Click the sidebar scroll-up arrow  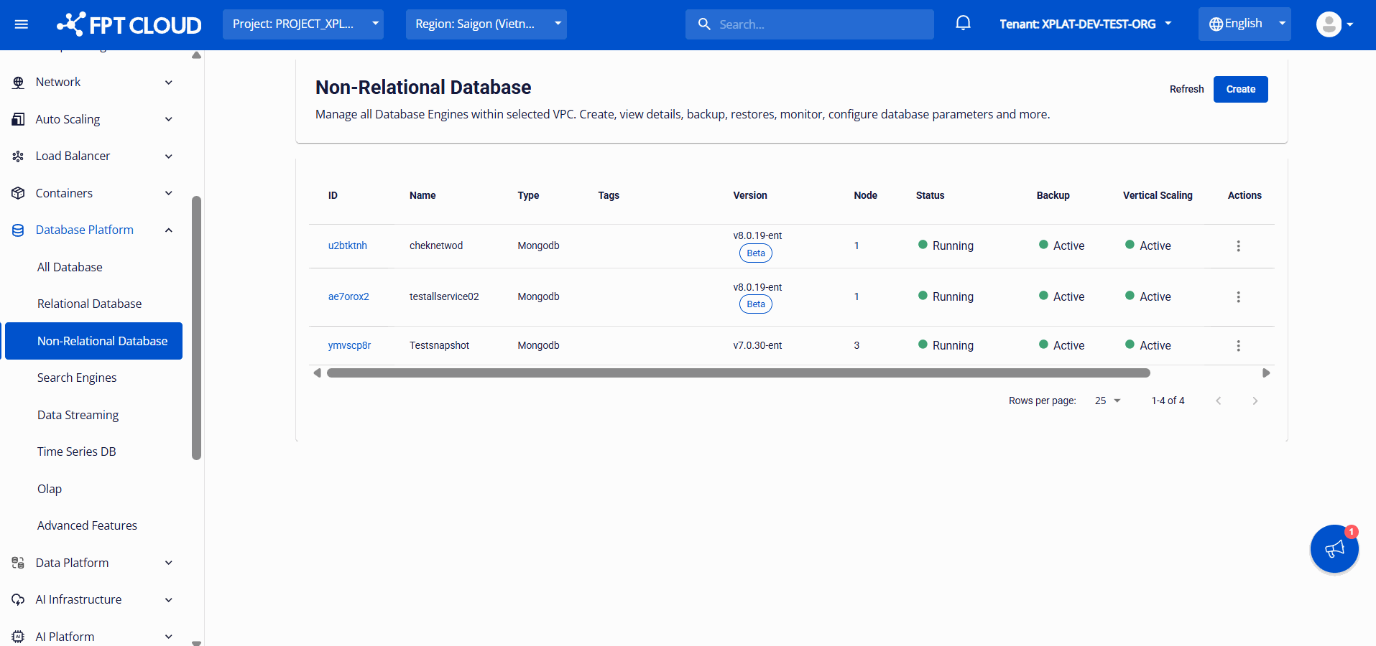tap(196, 55)
